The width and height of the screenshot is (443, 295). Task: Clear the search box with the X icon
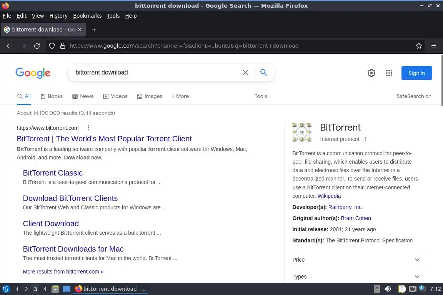click(x=245, y=73)
